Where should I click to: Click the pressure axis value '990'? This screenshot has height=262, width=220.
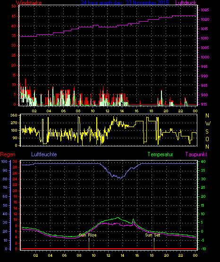coord(204,76)
